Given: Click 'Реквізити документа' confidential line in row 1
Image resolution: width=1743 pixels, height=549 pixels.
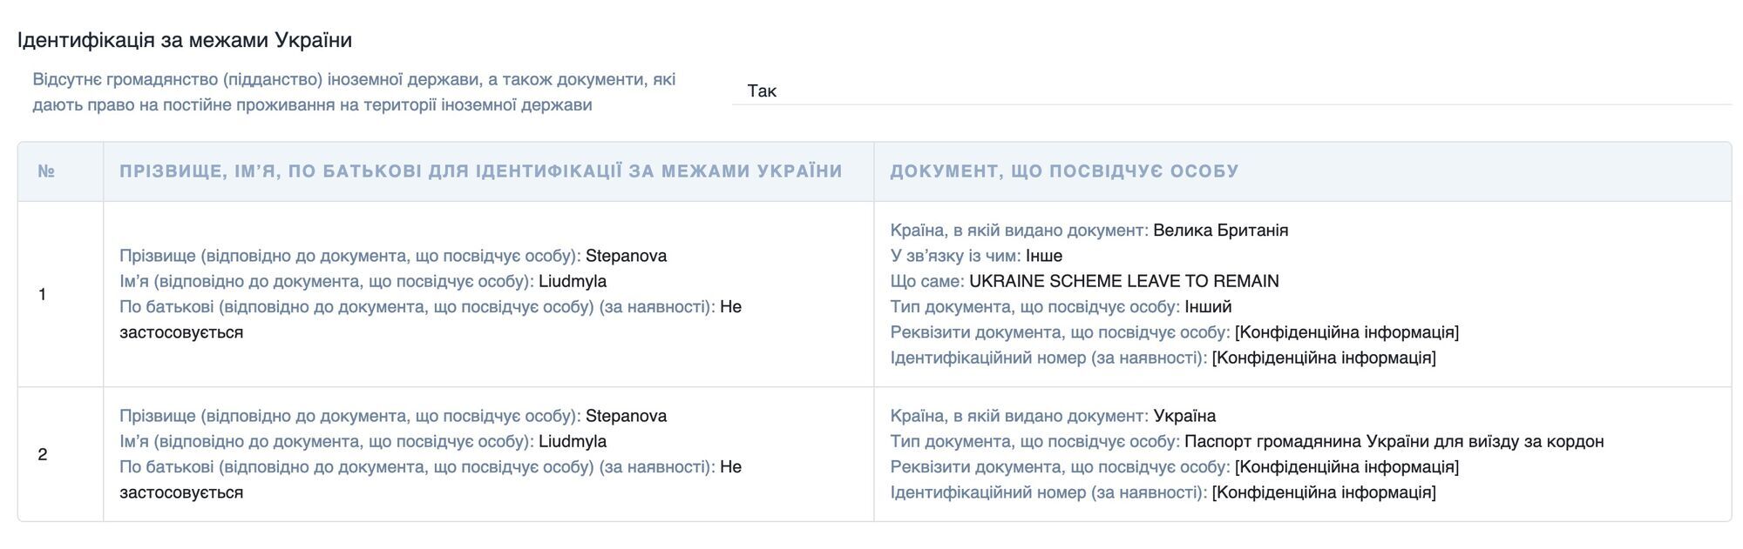Looking at the screenshot, I should (x=1175, y=332).
